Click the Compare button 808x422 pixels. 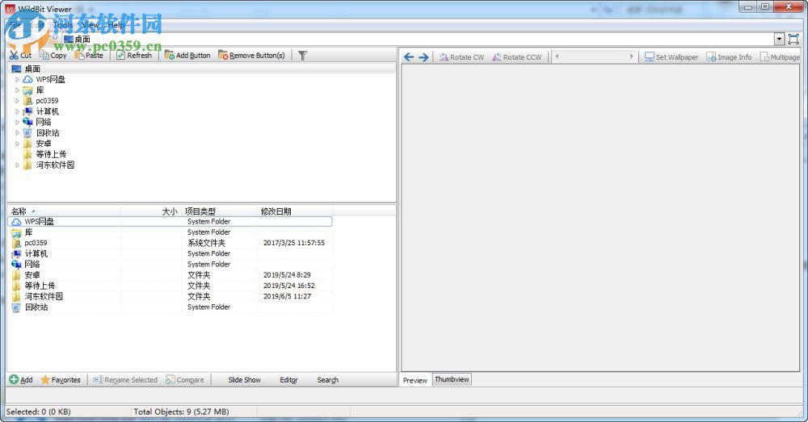[x=185, y=380]
